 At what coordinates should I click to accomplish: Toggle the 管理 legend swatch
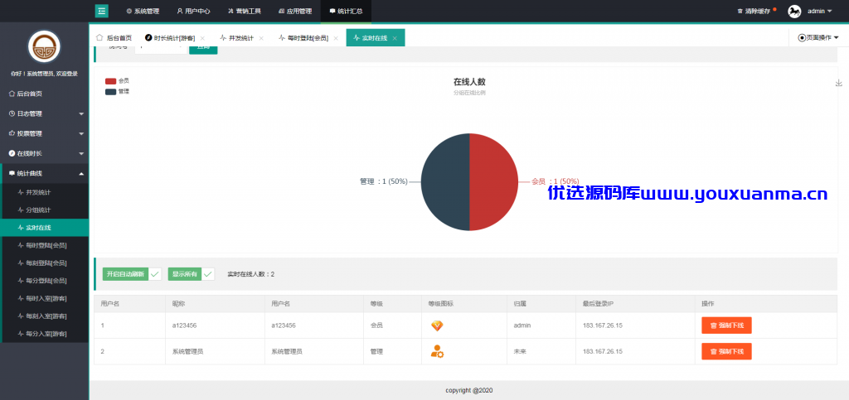110,92
